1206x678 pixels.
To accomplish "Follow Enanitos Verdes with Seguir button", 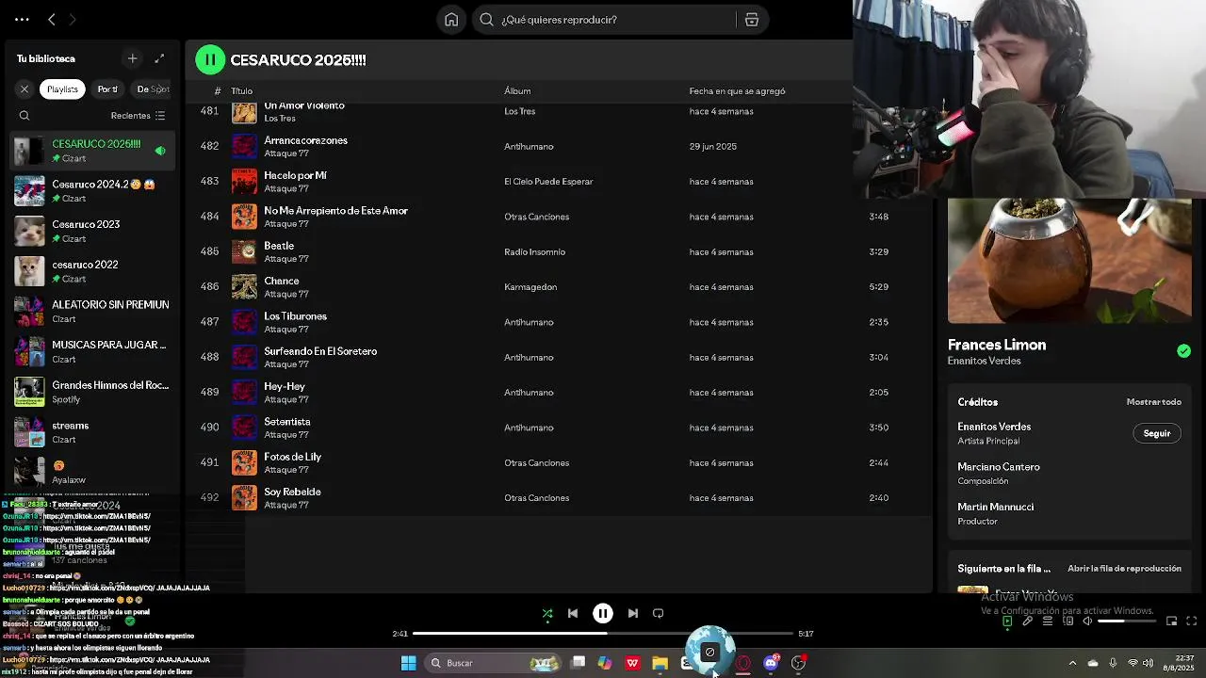I will [1156, 434].
